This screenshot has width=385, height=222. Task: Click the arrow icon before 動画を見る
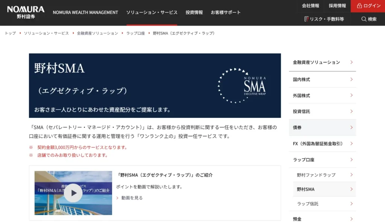point(117,198)
